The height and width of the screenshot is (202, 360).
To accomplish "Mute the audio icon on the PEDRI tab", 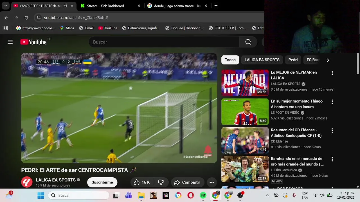I will (65, 6).
